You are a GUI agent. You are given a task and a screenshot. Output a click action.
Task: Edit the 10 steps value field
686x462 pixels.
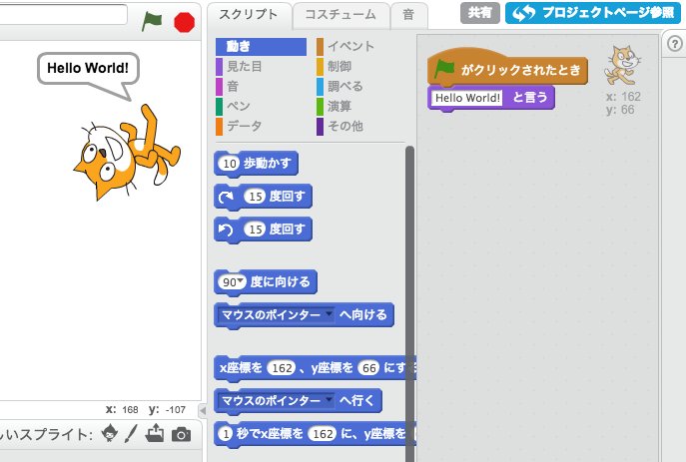click(x=230, y=164)
